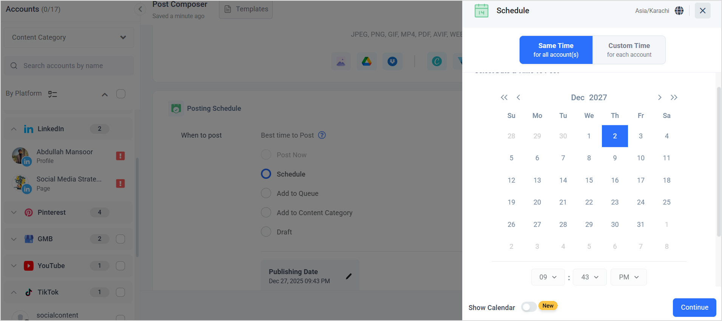Select the Draft radio option
This screenshot has width=722, height=321.
point(266,232)
